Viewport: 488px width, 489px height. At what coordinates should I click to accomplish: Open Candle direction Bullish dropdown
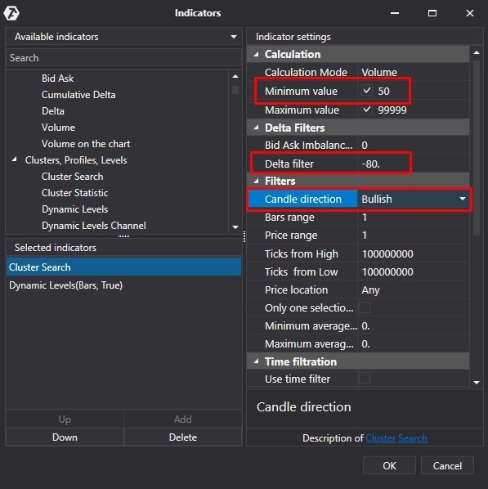click(x=463, y=199)
